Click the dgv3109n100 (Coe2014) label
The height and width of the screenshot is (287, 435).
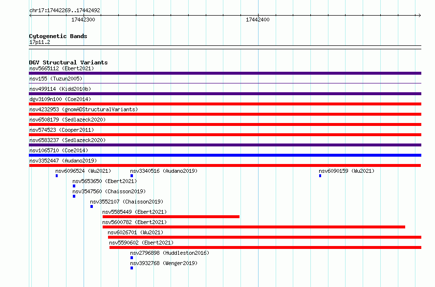pyautogui.click(x=60, y=99)
